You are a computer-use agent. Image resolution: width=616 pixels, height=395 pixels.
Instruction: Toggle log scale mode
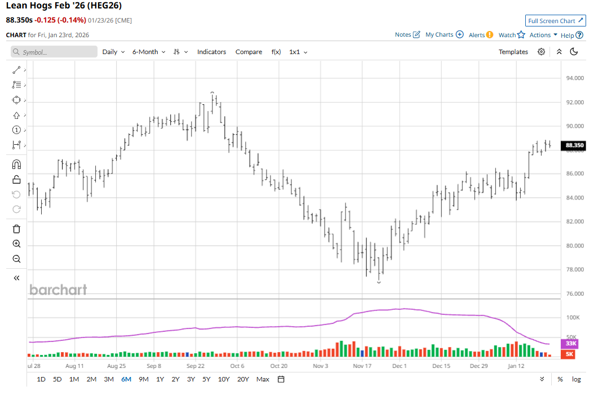click(x=577, y=379)
